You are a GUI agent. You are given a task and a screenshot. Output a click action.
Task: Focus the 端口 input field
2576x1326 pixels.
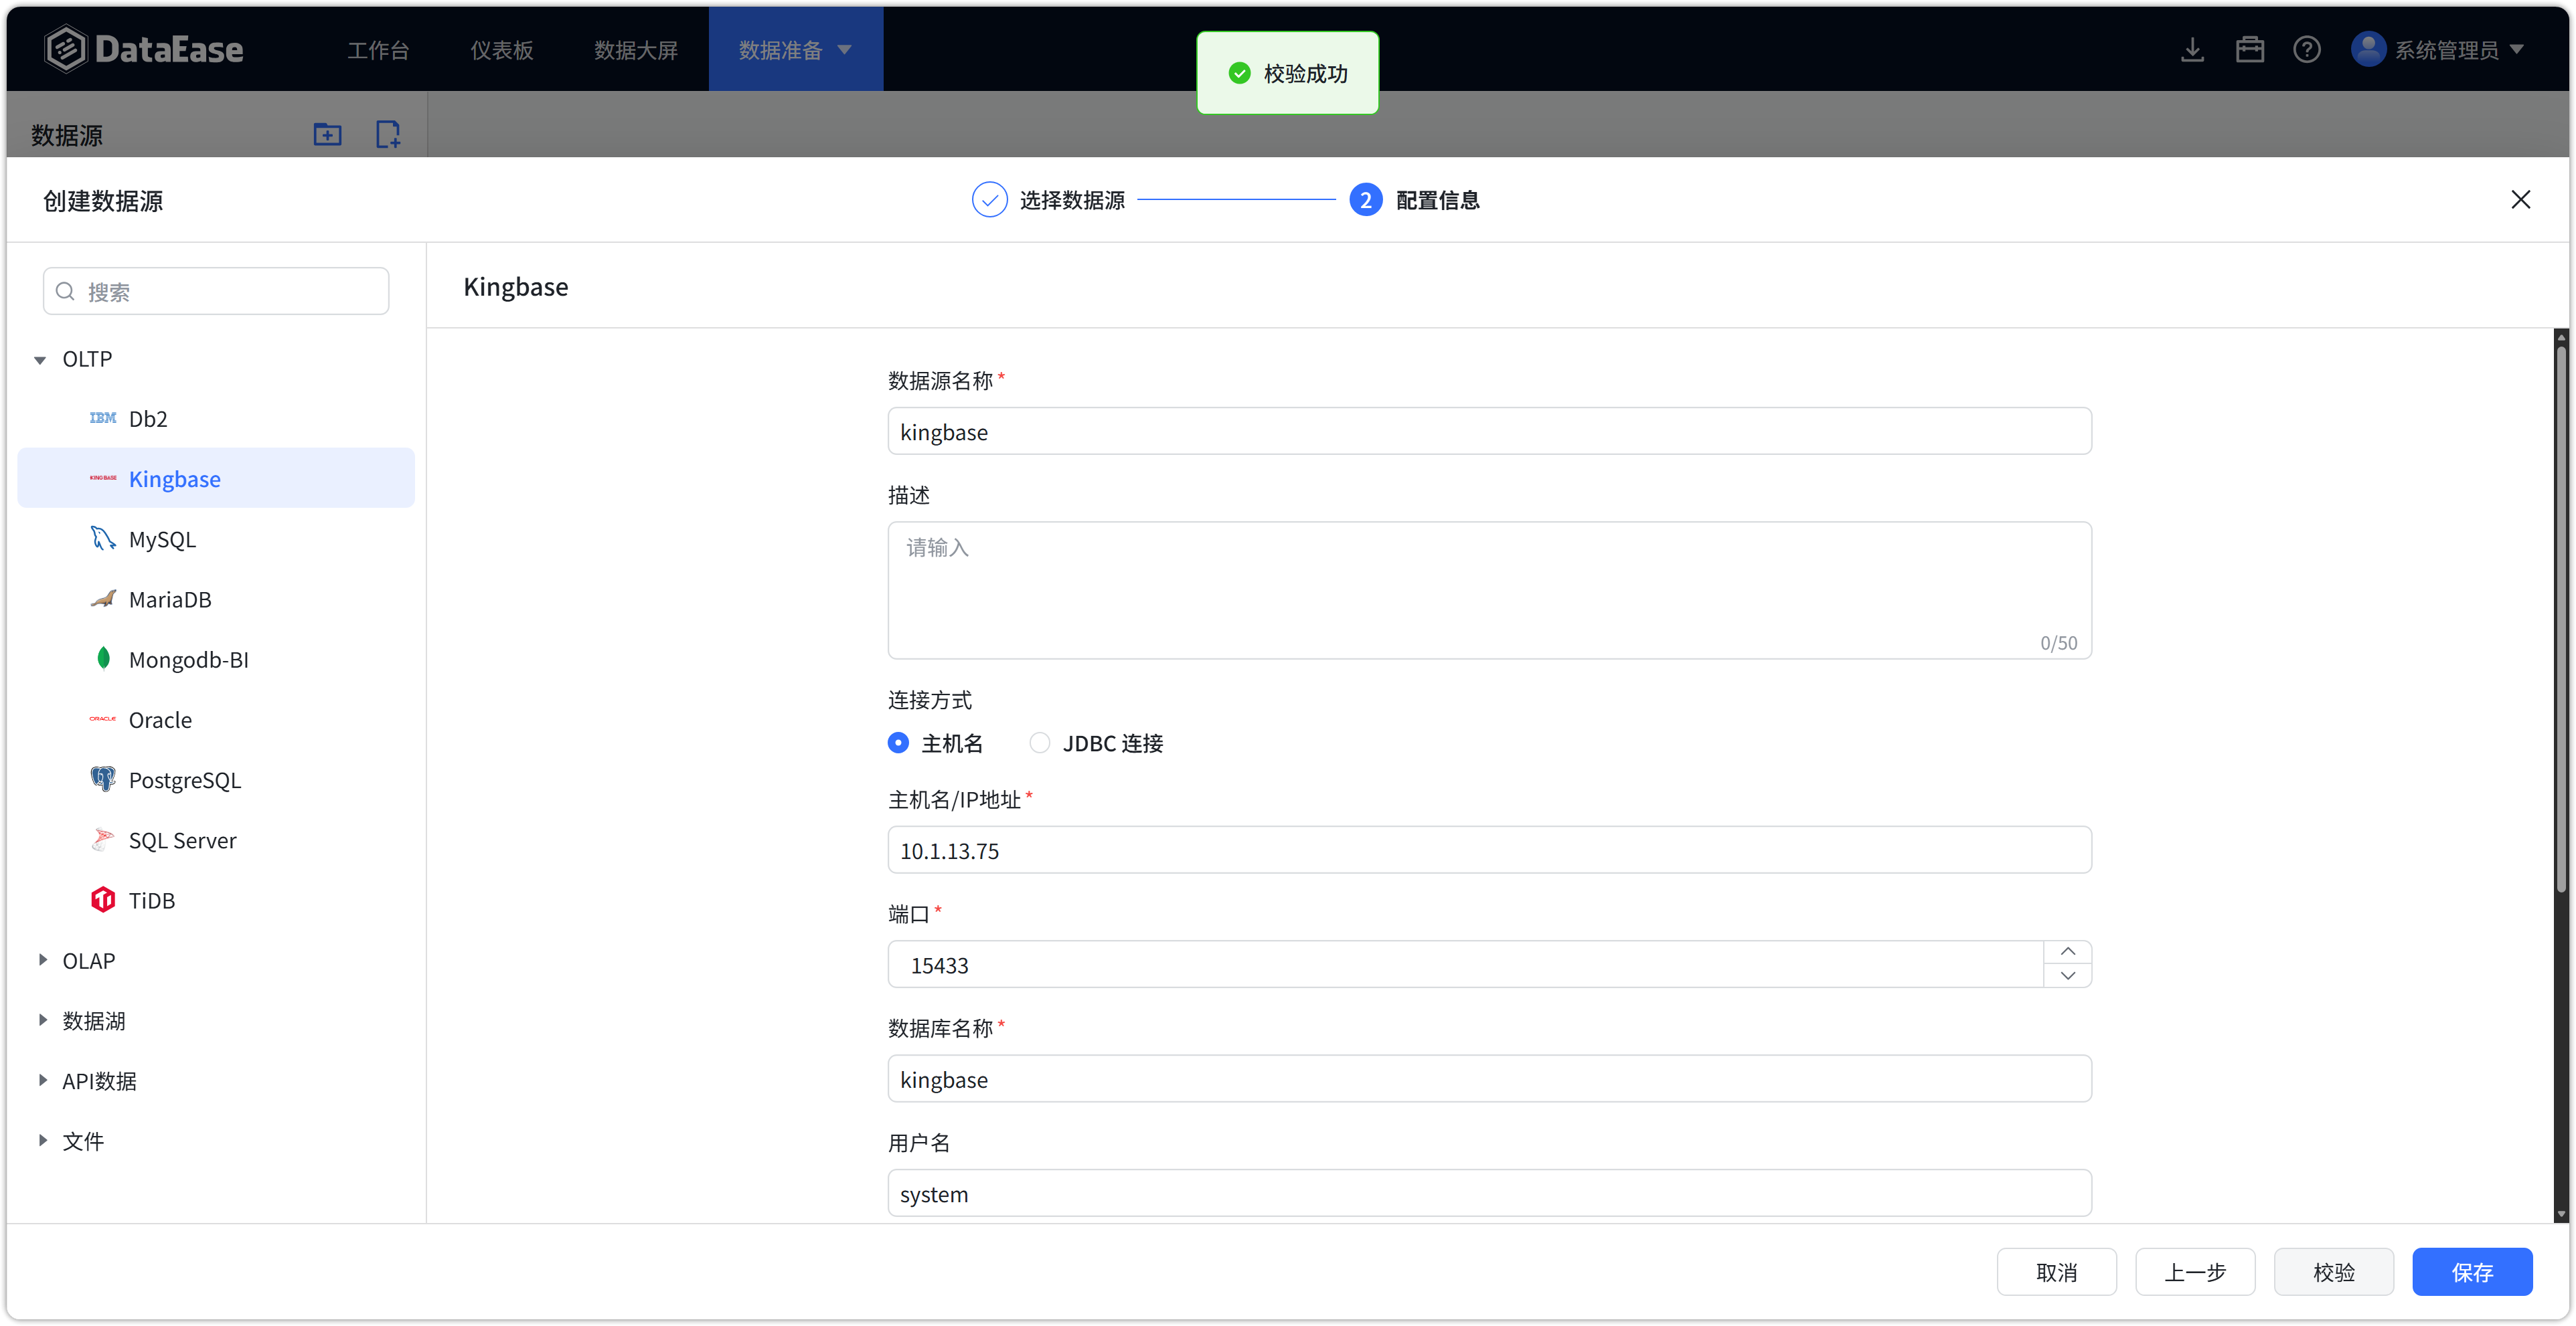[1465, 964]
